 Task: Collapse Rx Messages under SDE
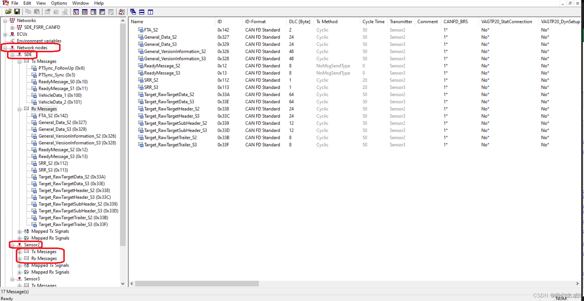pyautogui.click(x=20, y=109)
